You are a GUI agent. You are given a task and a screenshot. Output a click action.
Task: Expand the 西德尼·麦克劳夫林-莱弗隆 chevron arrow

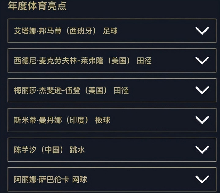pos(202,60)
